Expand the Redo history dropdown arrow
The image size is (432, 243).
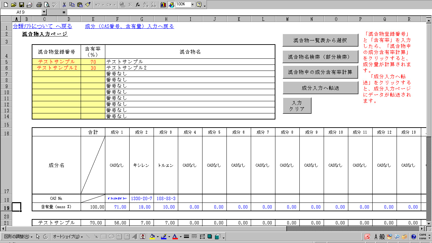(x=115, y=5)
